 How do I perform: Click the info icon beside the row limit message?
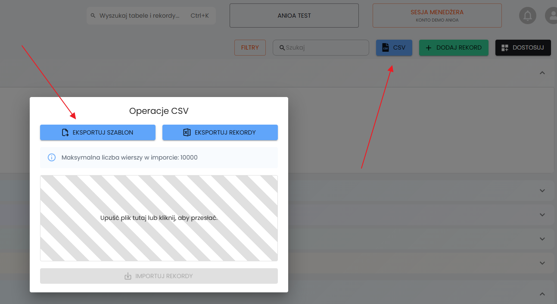52,157
